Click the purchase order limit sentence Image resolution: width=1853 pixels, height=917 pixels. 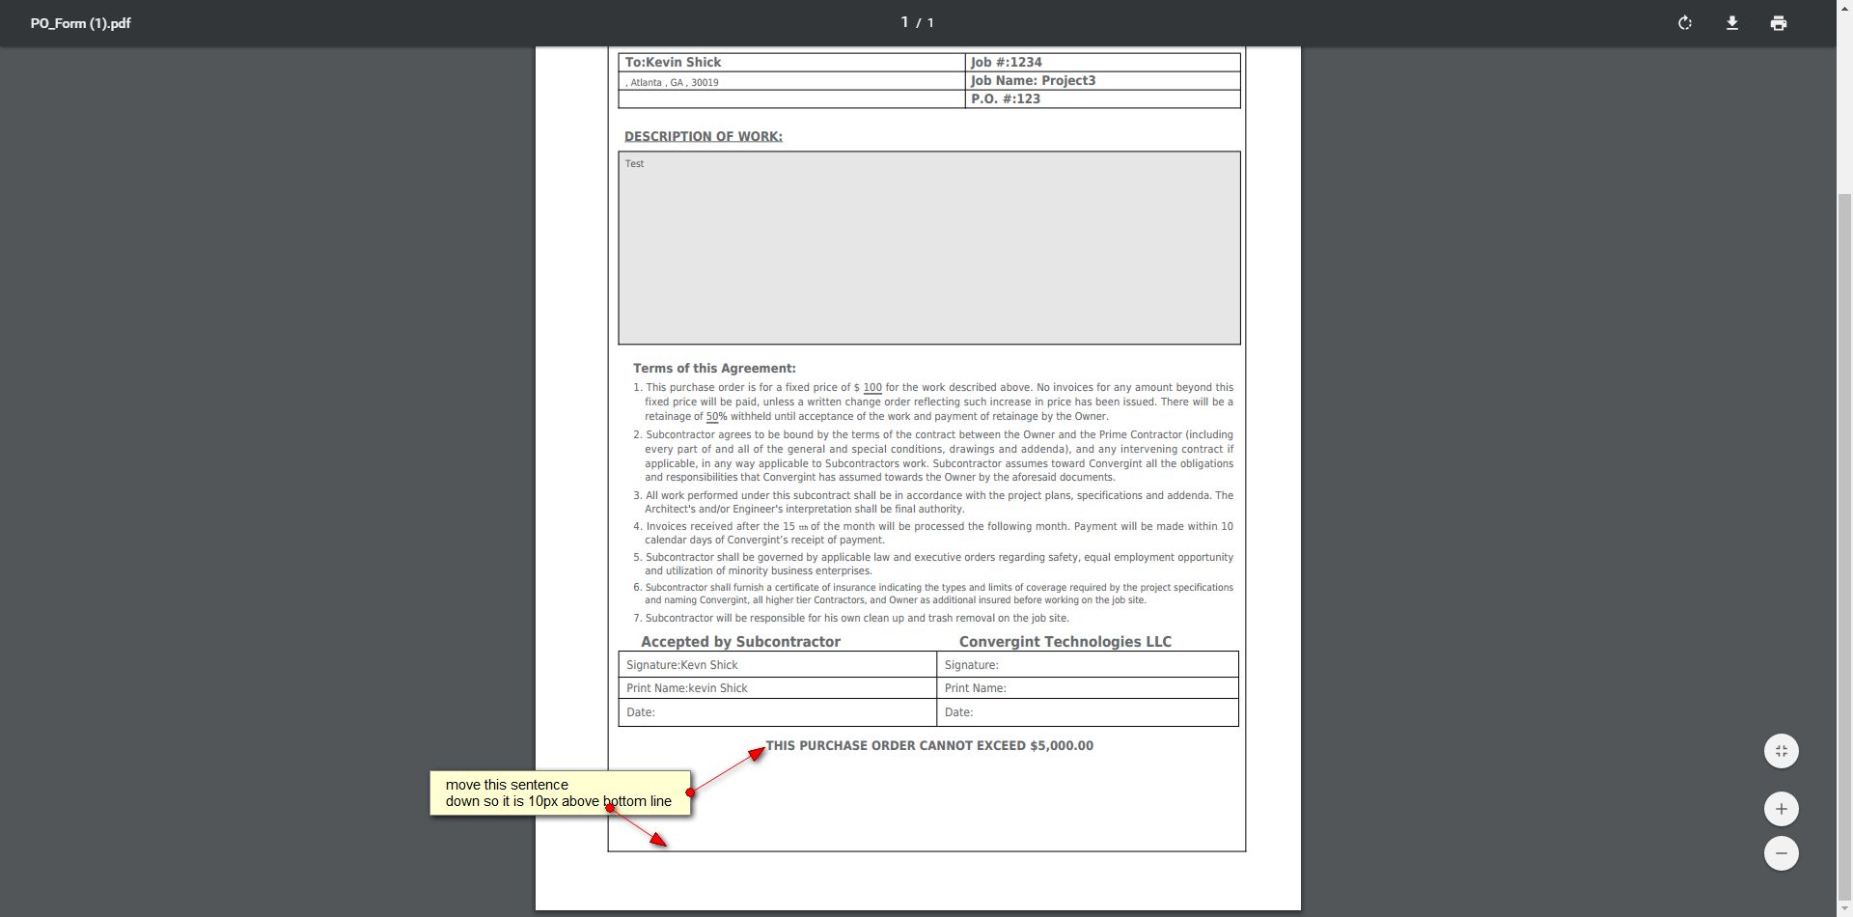click(x=929, y=746)
